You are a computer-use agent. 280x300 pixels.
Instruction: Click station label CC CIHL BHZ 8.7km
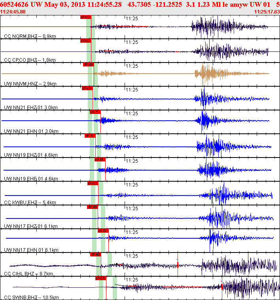click(x=28, y=273)
